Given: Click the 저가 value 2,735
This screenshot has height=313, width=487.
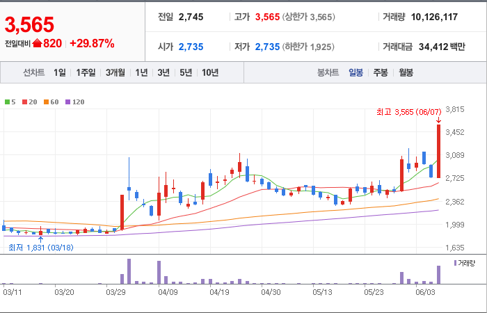Looking at the screenshot, I should coord(267,47).
